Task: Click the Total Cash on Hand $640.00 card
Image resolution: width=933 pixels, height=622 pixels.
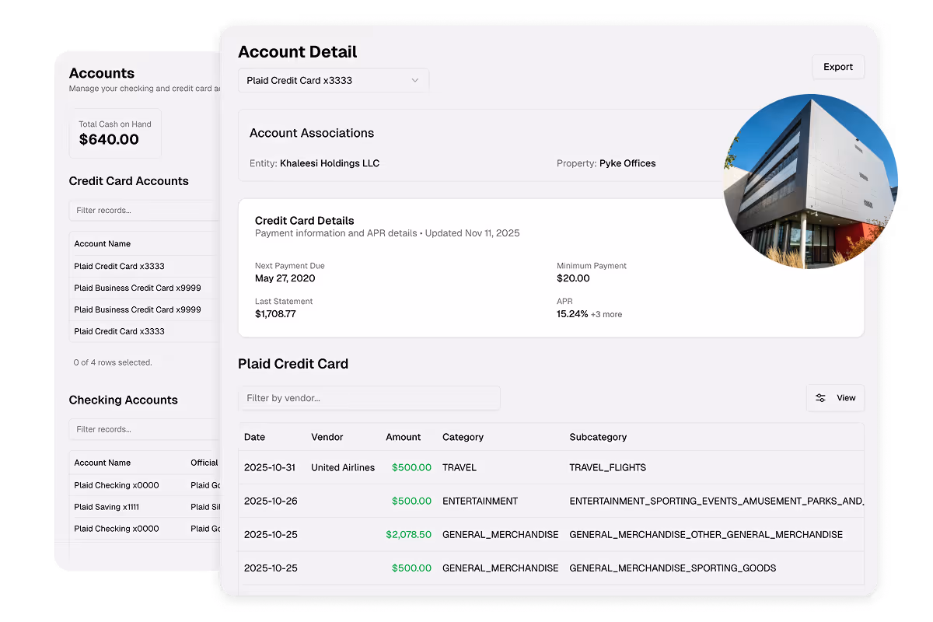Action: tap(115, 134)
